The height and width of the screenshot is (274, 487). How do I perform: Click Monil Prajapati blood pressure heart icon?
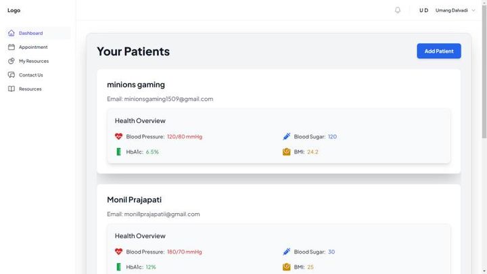tap(118, 252)
